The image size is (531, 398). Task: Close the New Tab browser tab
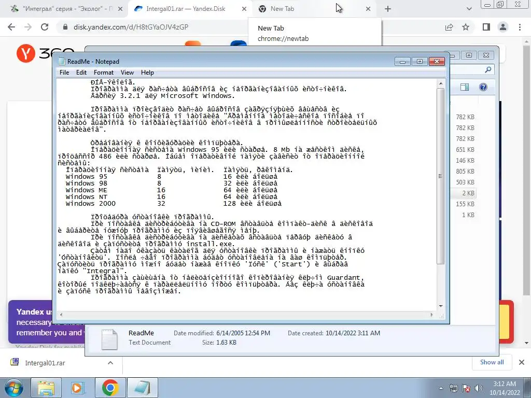tap(368, 9)
